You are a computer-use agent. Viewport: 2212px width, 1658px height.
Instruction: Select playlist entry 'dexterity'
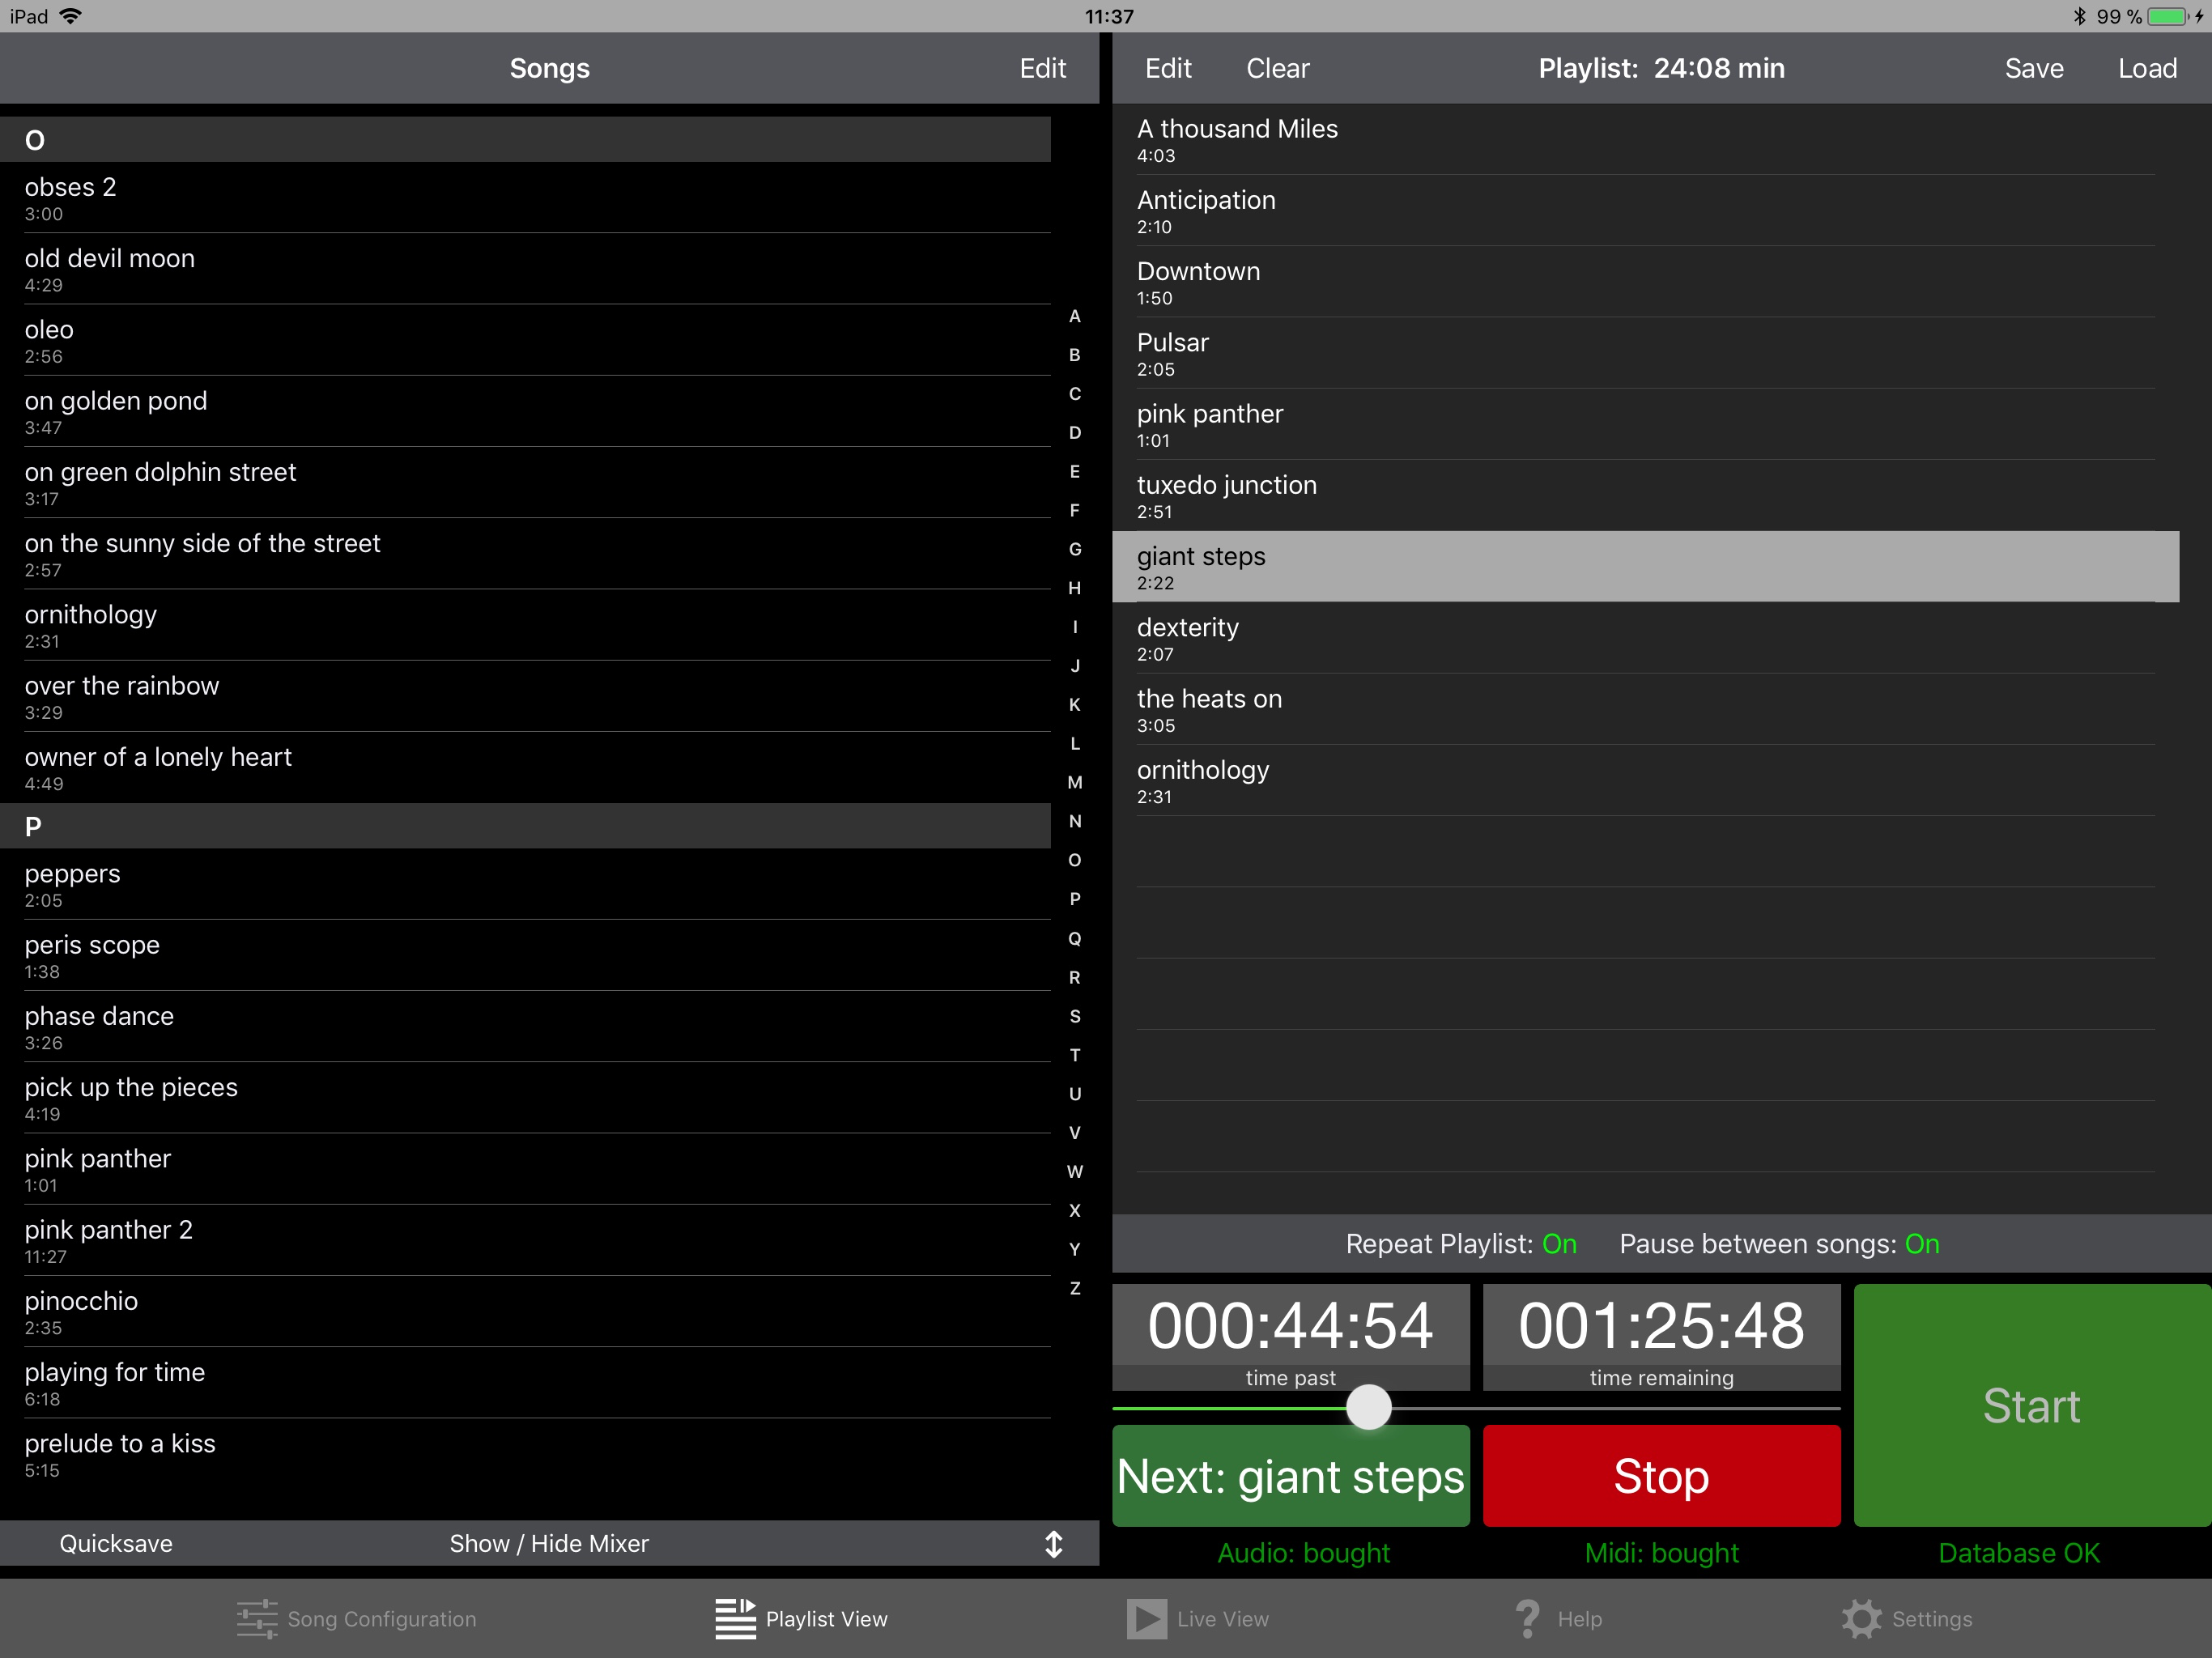[x=1645, y=638]
